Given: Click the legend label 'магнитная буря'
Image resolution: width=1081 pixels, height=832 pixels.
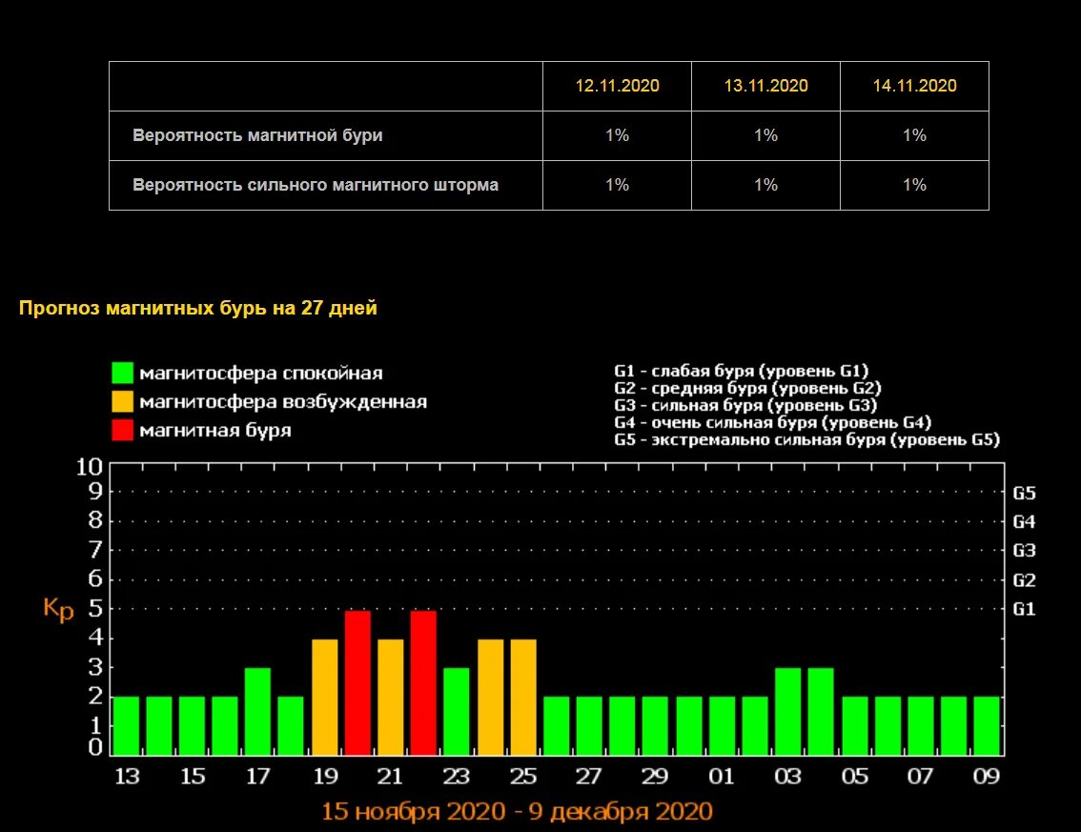Looking at the screenshot, I should click(x=215, y=430).
